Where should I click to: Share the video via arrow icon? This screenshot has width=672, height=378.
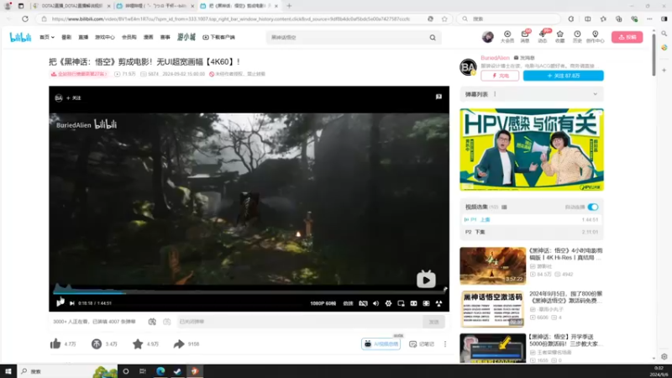click(x=179, y=344)
